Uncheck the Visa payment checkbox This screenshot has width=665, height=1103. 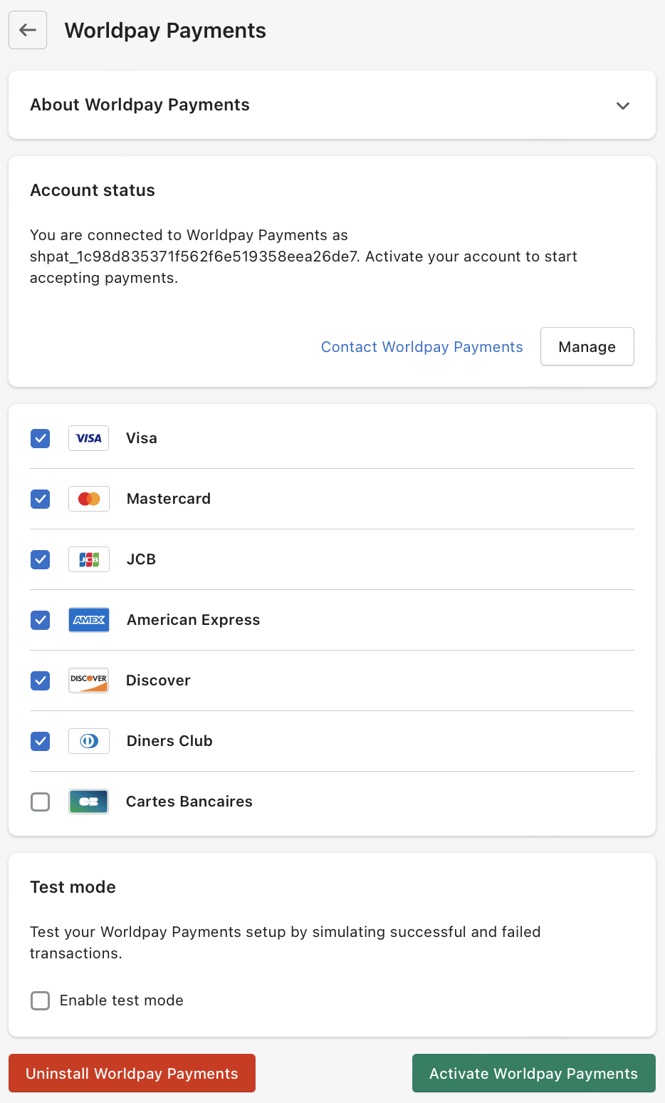(41, 438)
